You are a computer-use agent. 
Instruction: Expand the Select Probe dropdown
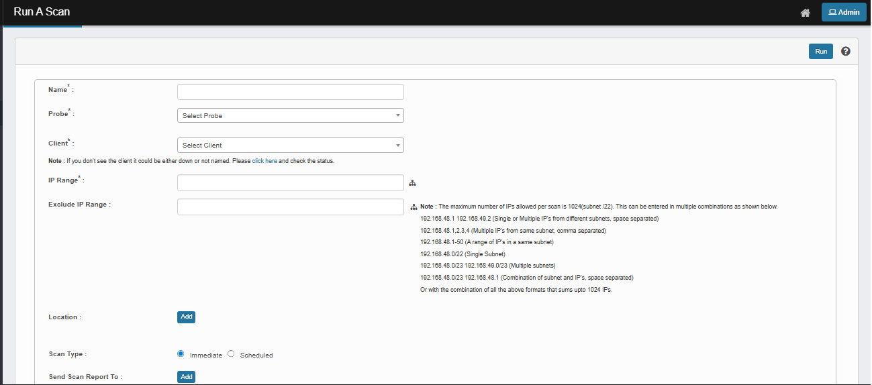click(x=290, y=115)
